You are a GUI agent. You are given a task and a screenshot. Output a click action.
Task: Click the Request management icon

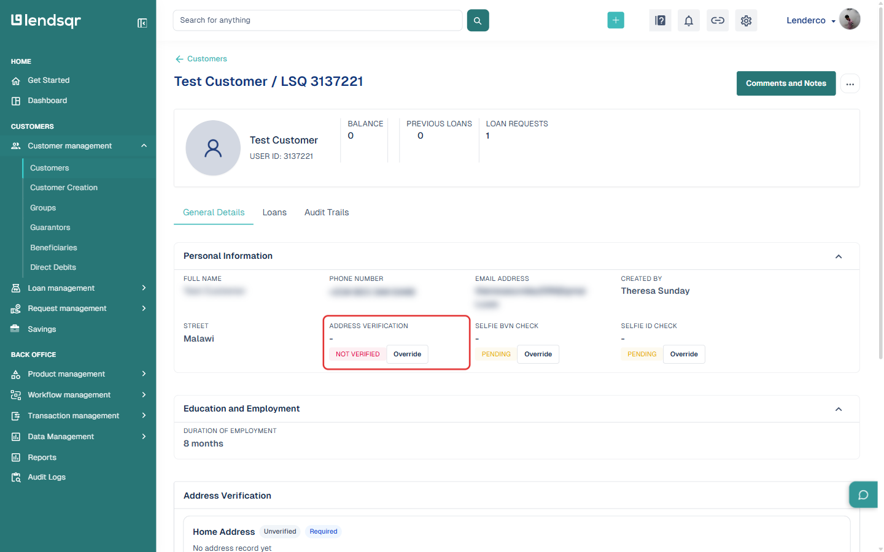(x=16, y=309)
